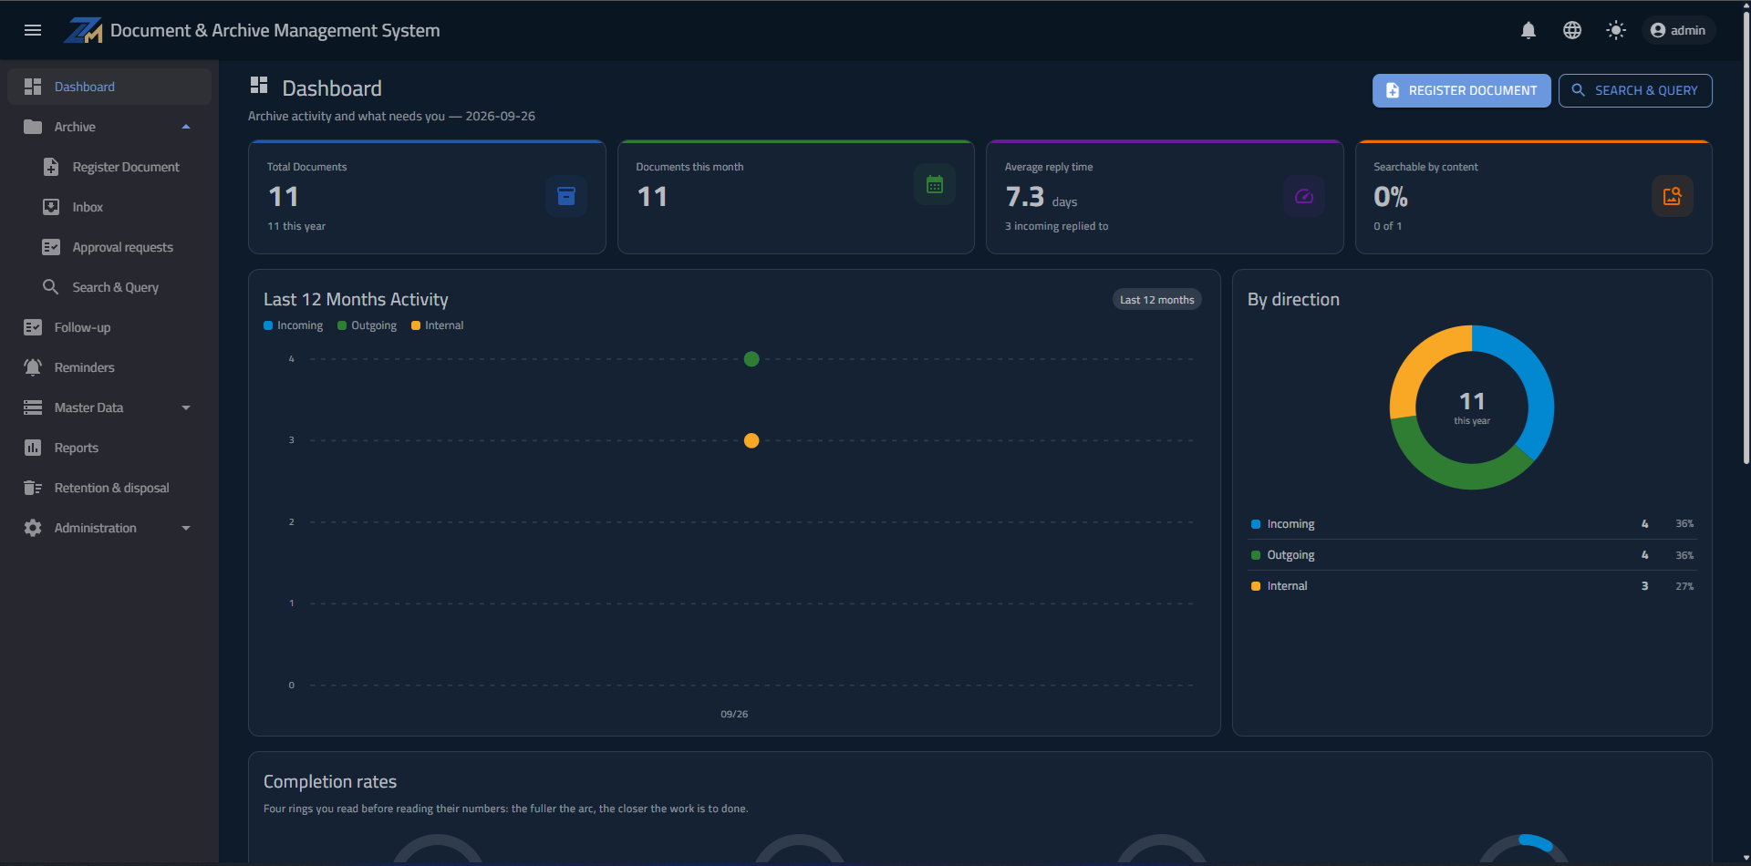The image size is (1751, 866).
Task: Click the Internal row in By direction
Action: (1472, 586)
